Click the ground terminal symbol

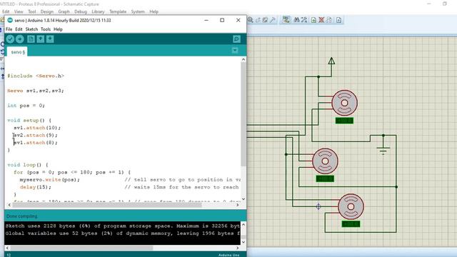[383, 151]
